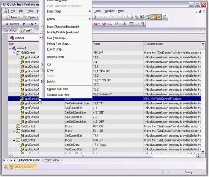Select the SetCellData row with value 17,4,"teyty"
Screen dimensions: 209x177
tap(104, 145)
